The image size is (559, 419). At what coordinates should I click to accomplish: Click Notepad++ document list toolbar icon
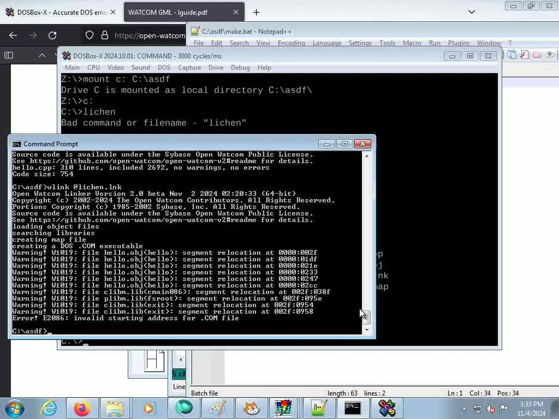coord(512,55)
